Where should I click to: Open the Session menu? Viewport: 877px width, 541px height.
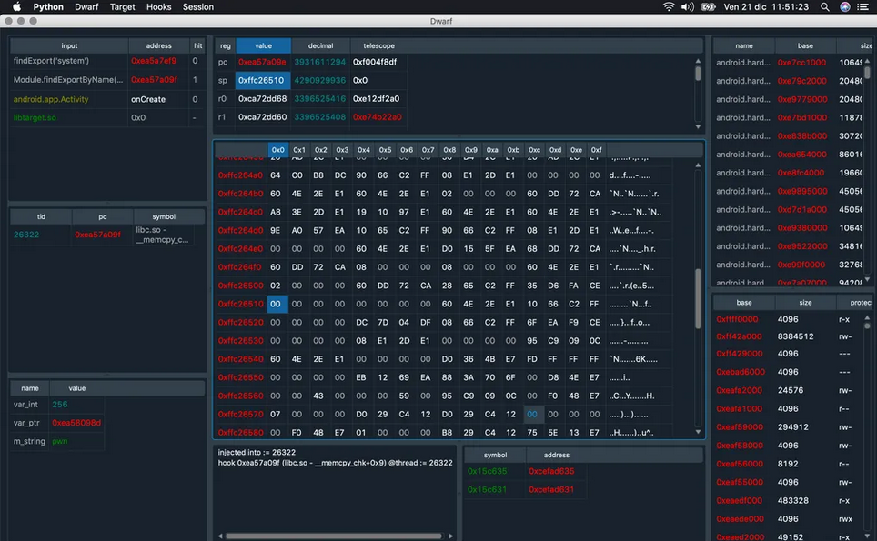[198, 6]
